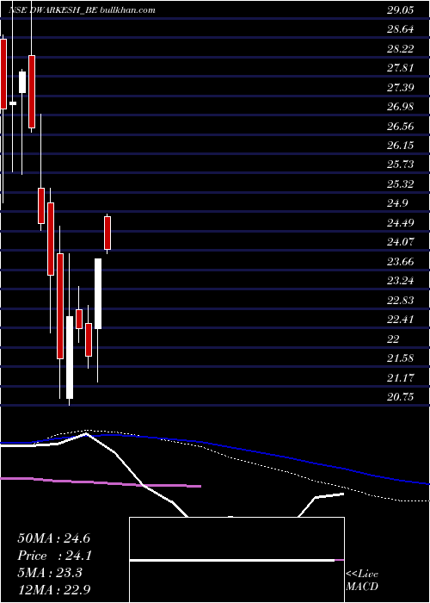Click the <<Live MACD label

point(362,581)
